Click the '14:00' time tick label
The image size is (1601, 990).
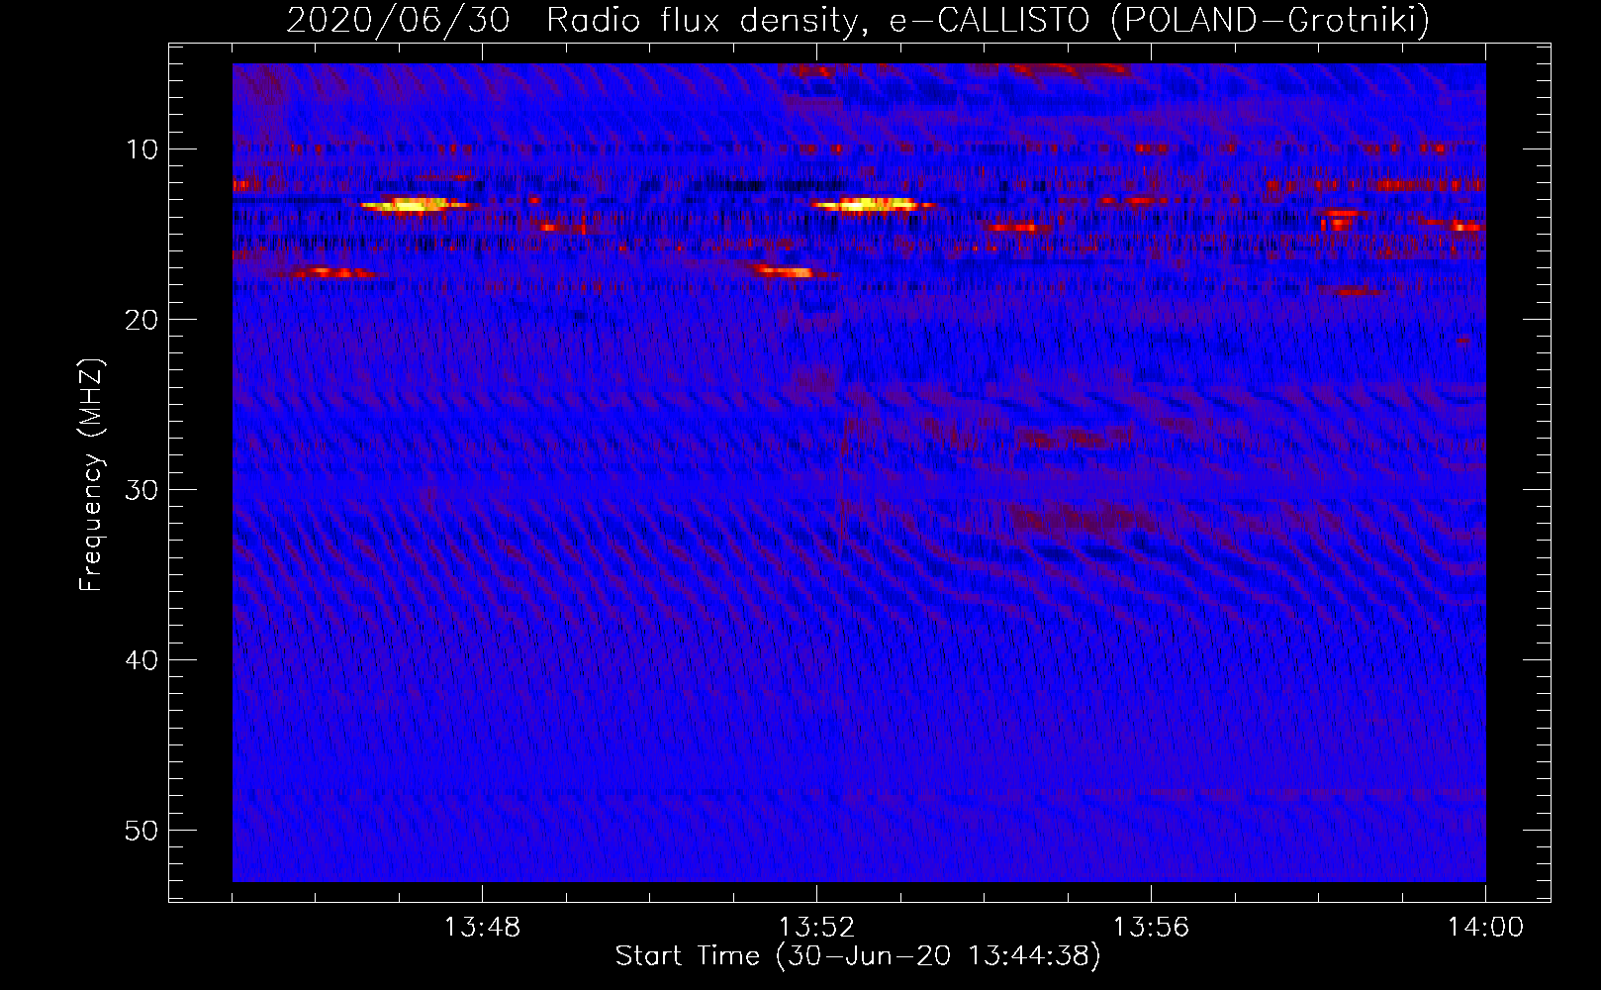[1485, 928]
